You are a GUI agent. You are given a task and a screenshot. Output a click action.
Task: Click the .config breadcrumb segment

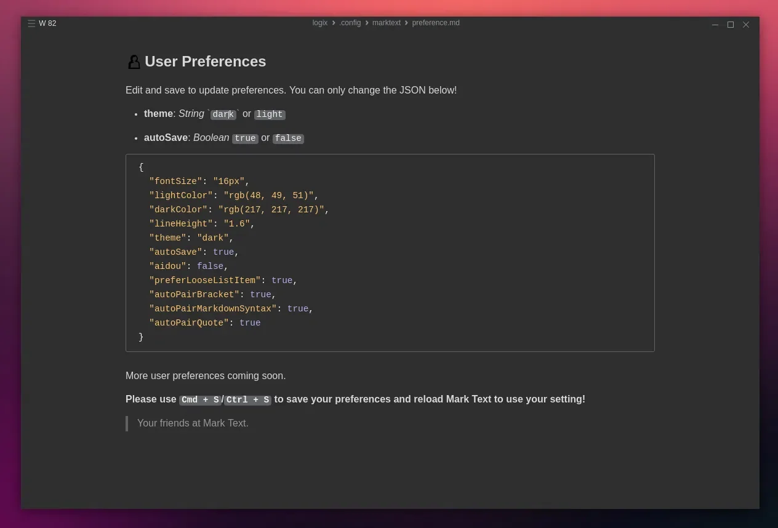(x=350, y=23)
